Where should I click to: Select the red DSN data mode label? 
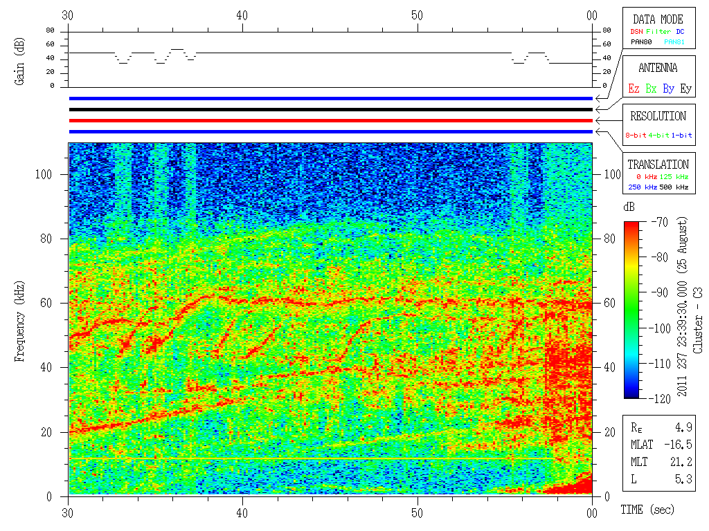[x=636, y=32]
